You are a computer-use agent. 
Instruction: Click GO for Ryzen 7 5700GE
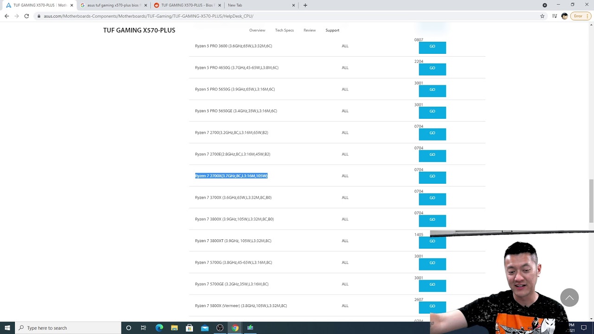(432, 285)
